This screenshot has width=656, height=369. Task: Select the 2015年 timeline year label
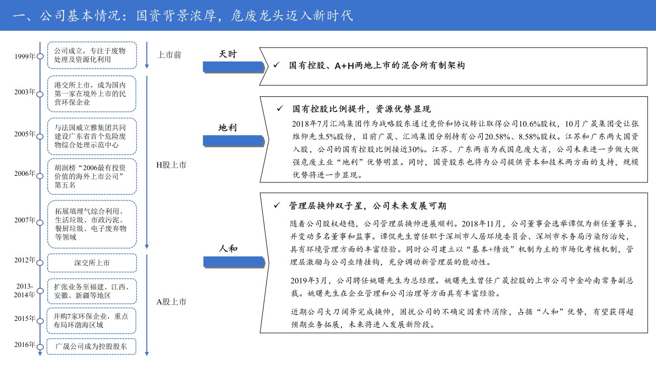25,319
